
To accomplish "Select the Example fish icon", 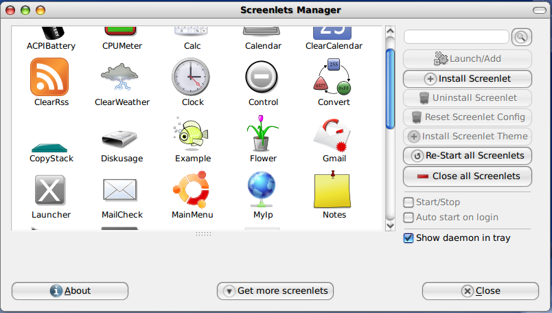I will (191, 132).
